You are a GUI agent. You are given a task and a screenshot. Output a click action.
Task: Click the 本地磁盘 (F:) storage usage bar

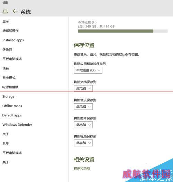point(123,31)
